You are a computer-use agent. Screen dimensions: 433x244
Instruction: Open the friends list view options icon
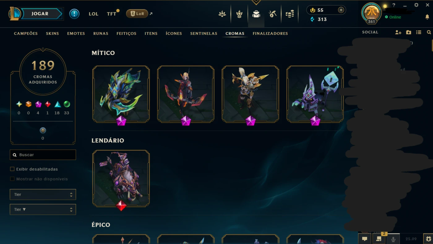pyautogui.click(x=419, y=32)
